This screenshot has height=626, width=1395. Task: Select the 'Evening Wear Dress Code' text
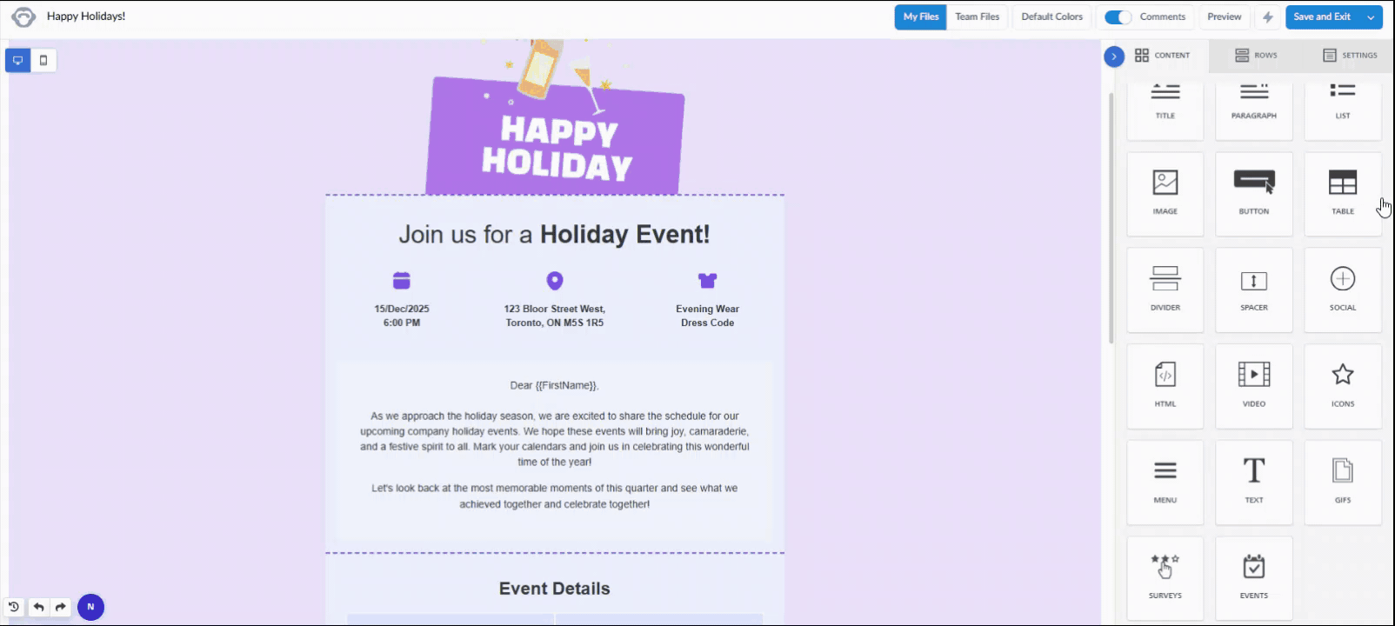click(707, 316)
